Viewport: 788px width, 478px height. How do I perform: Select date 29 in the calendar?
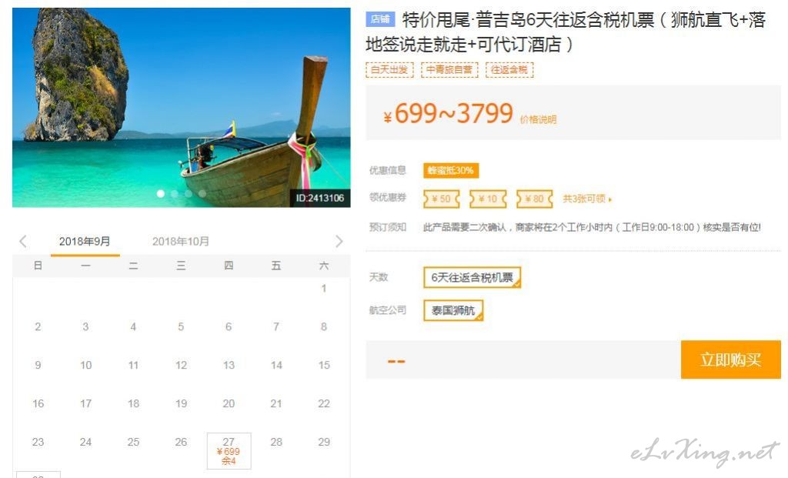pos(324,443)
